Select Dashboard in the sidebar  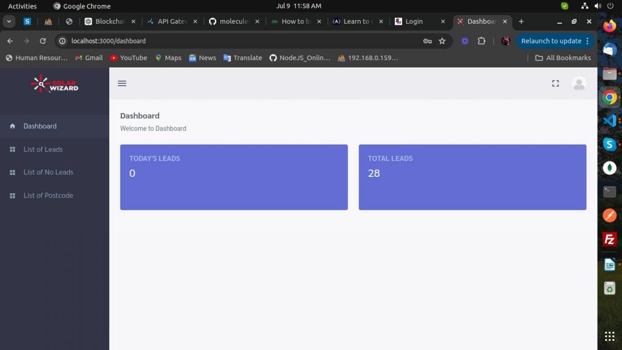click(x=40, y=126)
